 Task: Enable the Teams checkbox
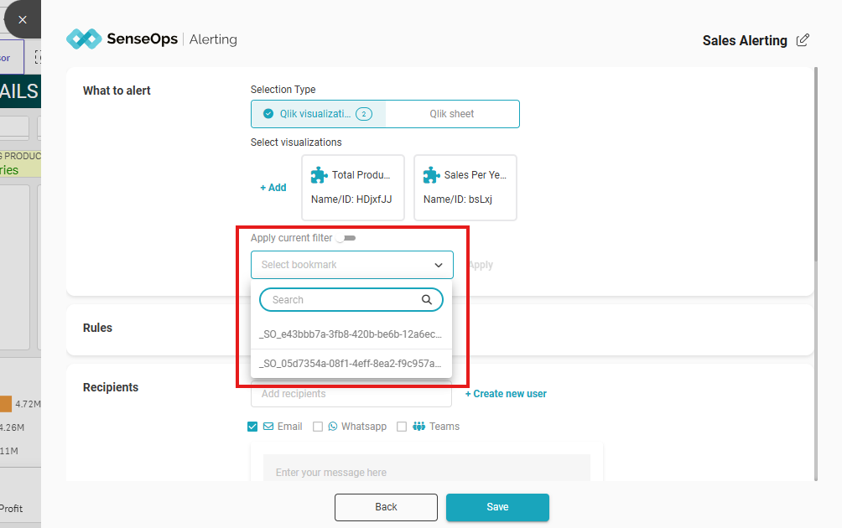coord(402,427)
